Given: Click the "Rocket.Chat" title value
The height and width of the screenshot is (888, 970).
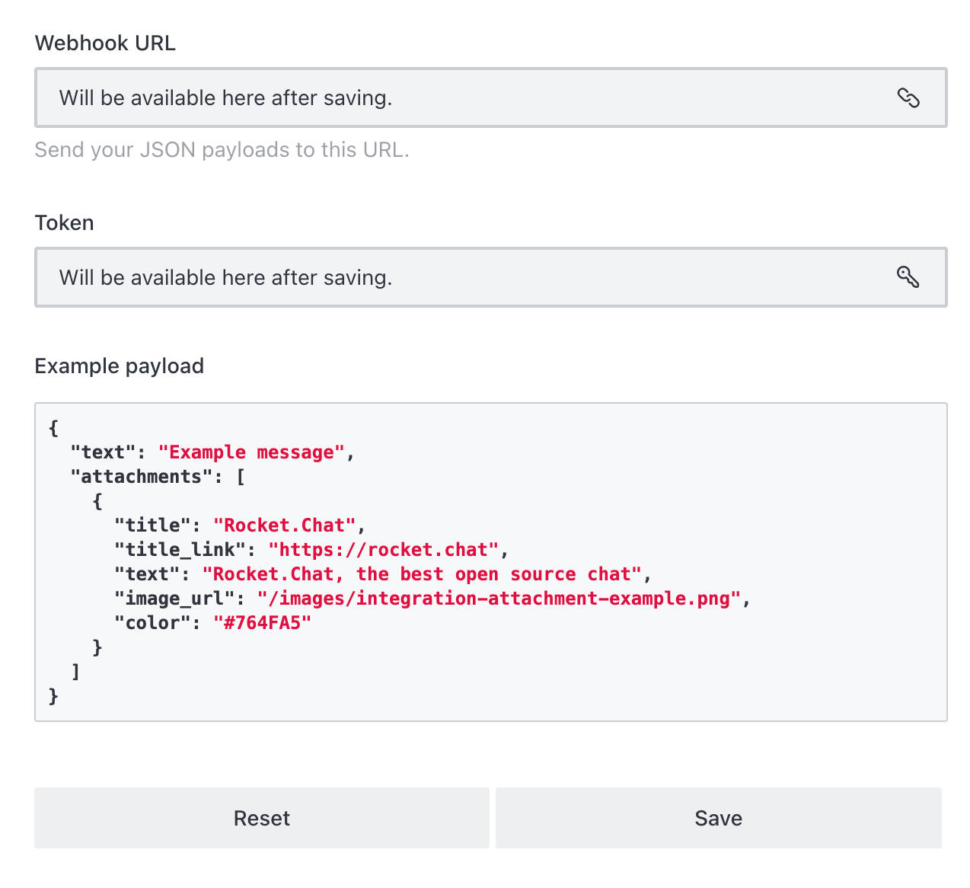Looking at the screenshot, I should 285,525.
